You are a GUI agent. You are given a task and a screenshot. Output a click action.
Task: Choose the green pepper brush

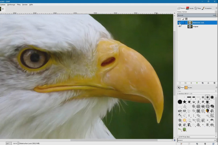(185, 129)
